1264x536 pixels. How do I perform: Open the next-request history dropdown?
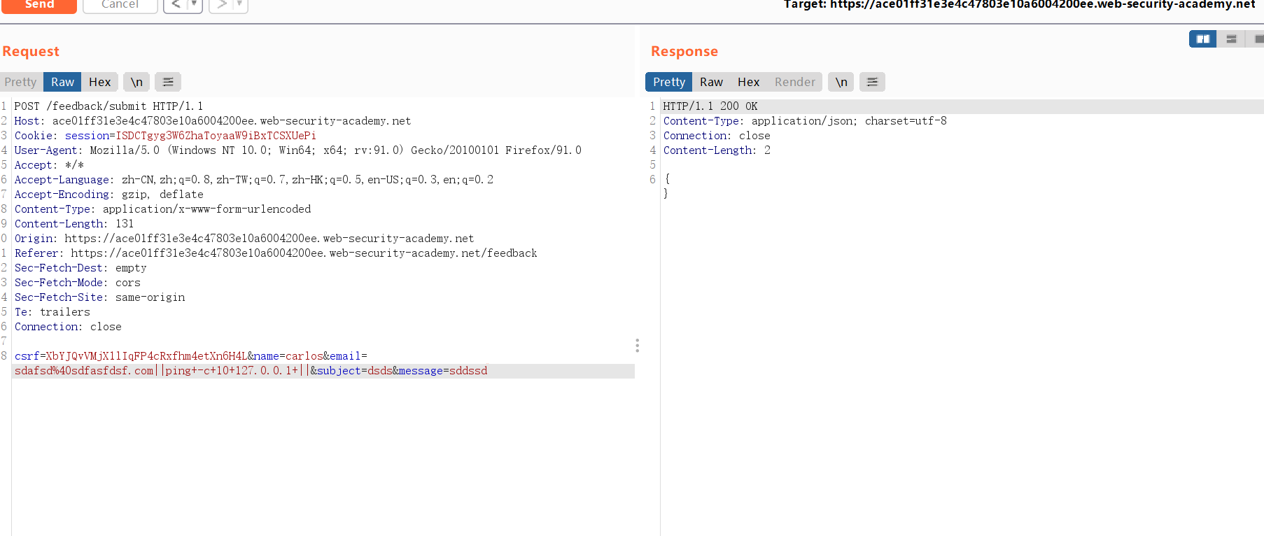pos(241,5)
